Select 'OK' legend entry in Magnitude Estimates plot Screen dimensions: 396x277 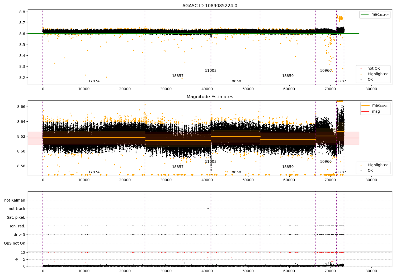(370, 171)
